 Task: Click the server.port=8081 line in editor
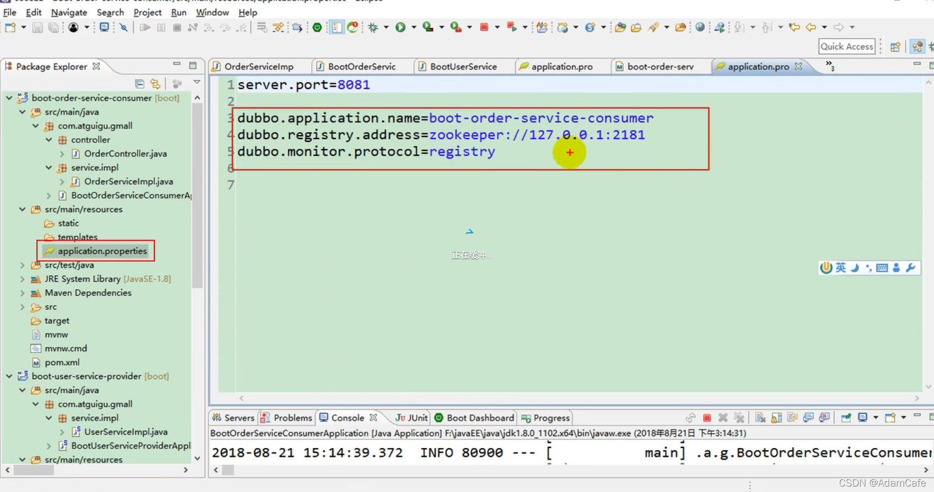pyautogui.click(x=303, y=85)
